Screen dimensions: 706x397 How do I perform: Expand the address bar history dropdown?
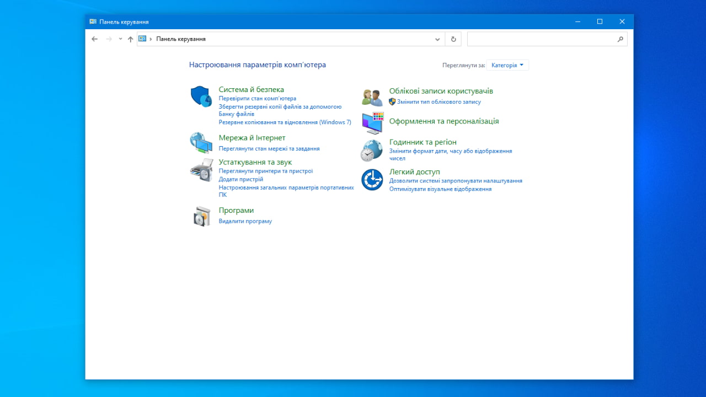pyautogui.click(x=437, y=39)
